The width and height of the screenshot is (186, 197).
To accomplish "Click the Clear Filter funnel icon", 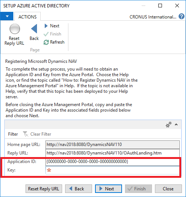I will [x=26, y=134].
